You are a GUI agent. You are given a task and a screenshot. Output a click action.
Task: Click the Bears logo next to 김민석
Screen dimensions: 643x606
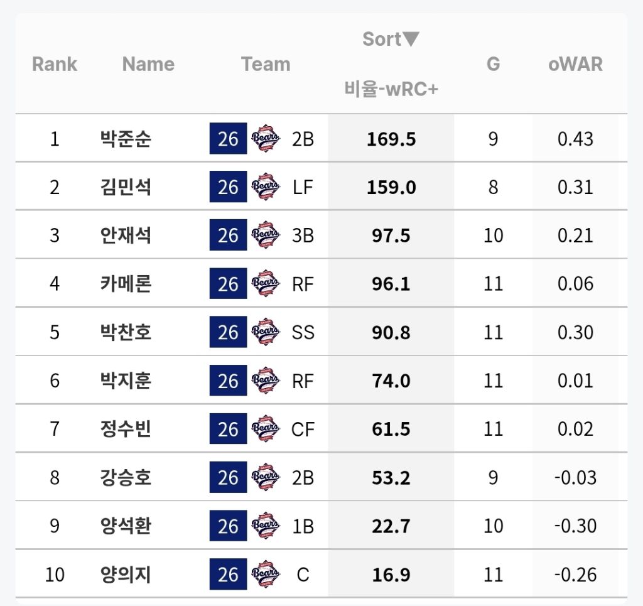click(x=265, y=187)
